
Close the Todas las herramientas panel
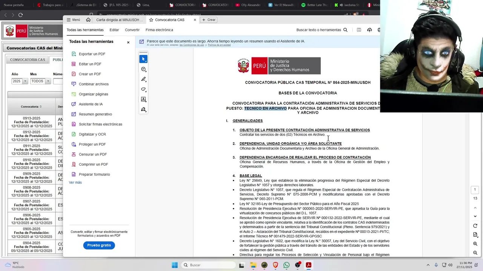point(128,42)
